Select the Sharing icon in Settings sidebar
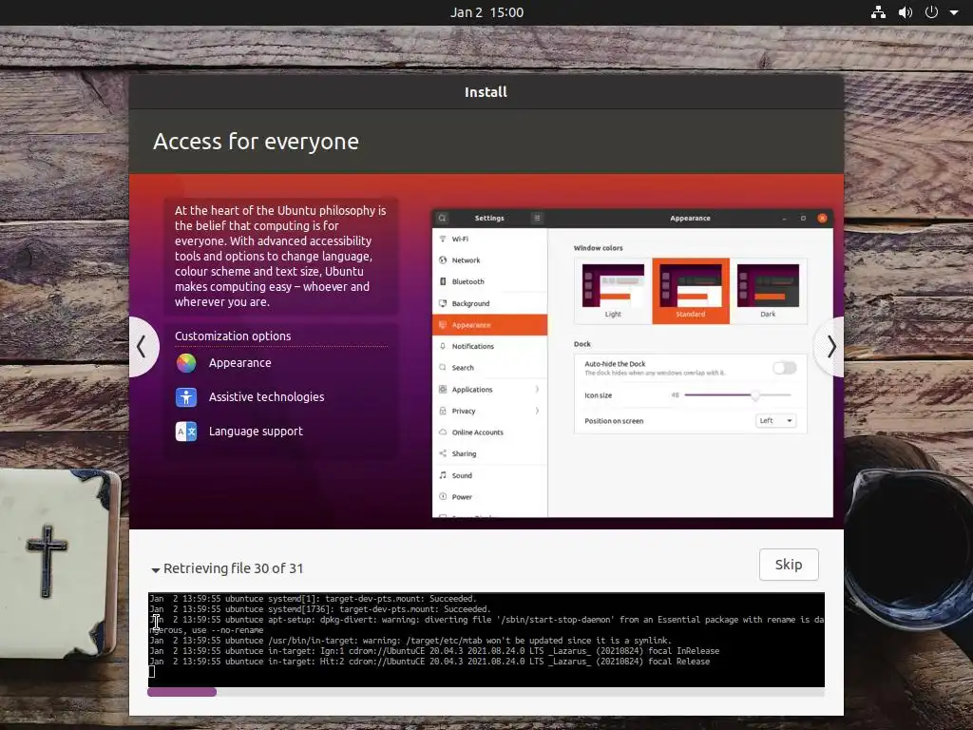 tap(443, 453)
